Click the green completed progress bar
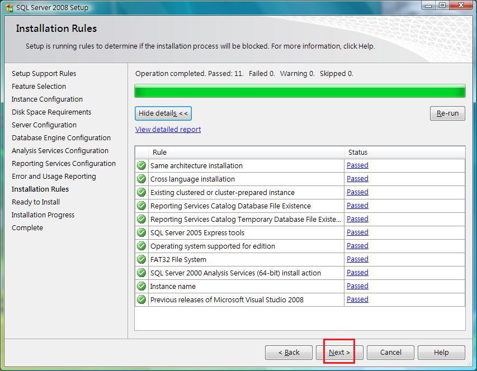477x371 pixels. pyautogui.click(x=300, y=91)
